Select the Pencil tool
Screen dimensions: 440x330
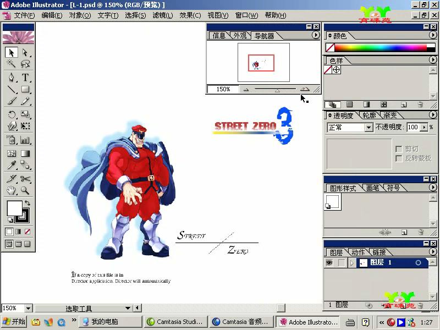click(x=25, y=101)
